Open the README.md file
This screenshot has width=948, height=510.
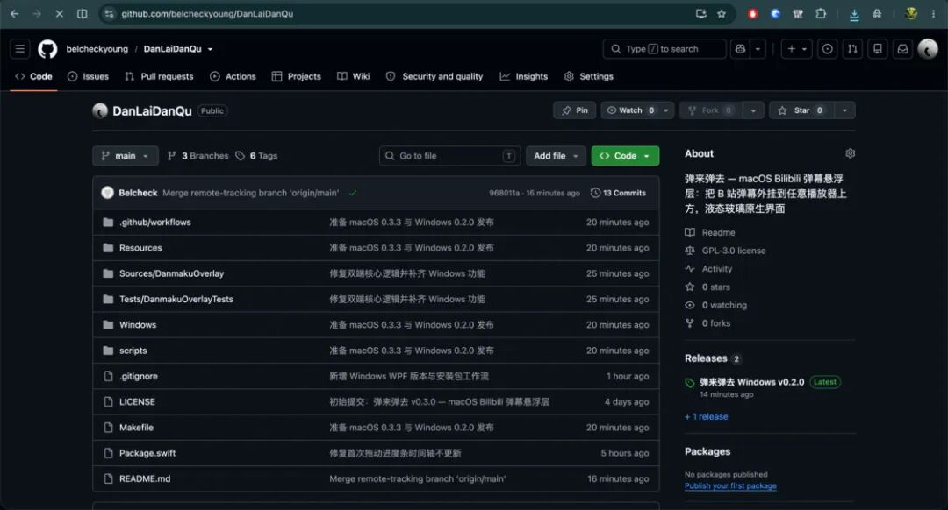pyautogui.click(x=145, y=478)
